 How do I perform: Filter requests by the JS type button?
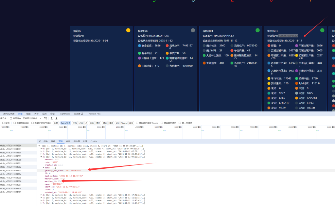(86, 123)
